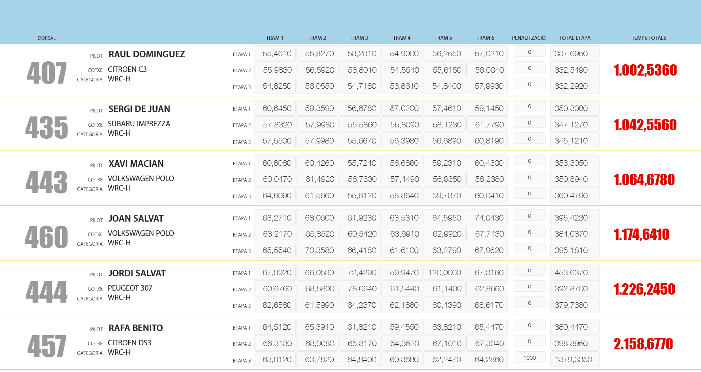
Task: Select the penalty field showing 1000
Action: tap(529, 358)
